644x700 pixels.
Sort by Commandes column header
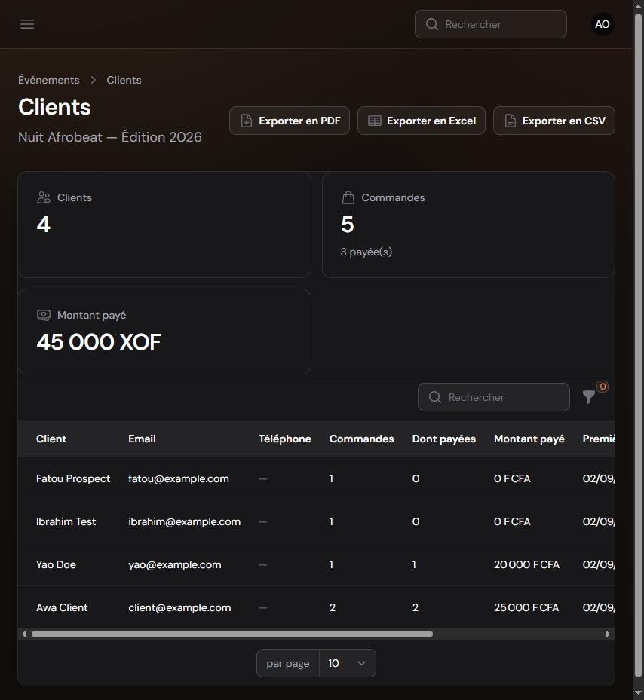click(x=361, y=439)
